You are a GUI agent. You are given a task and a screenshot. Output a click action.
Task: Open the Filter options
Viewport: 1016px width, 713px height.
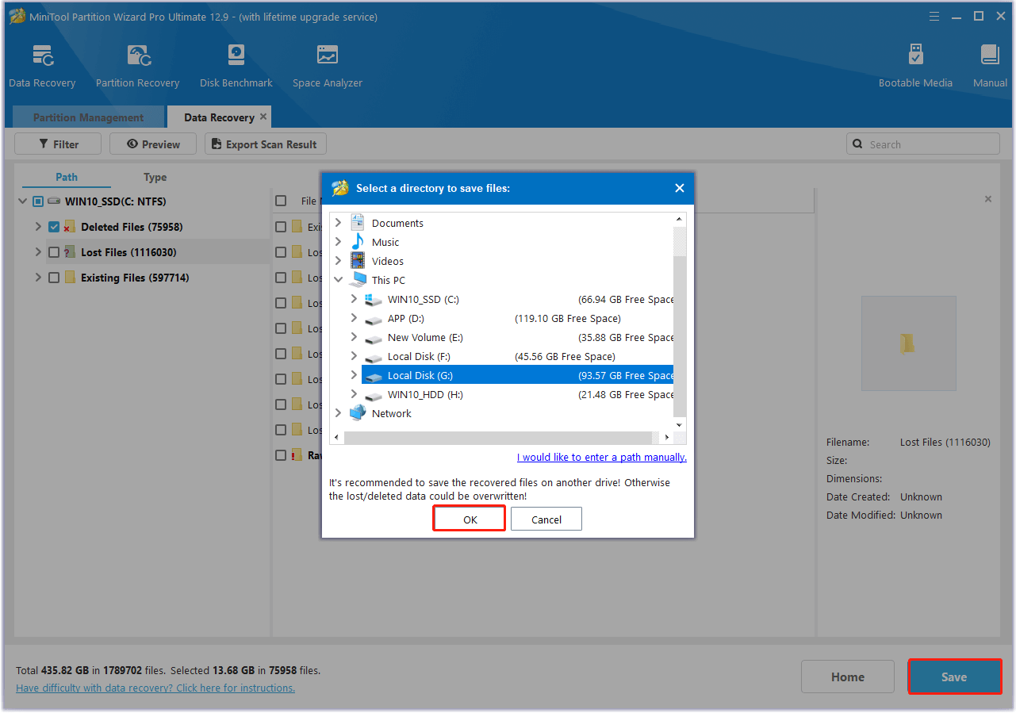tap(57, 144)
